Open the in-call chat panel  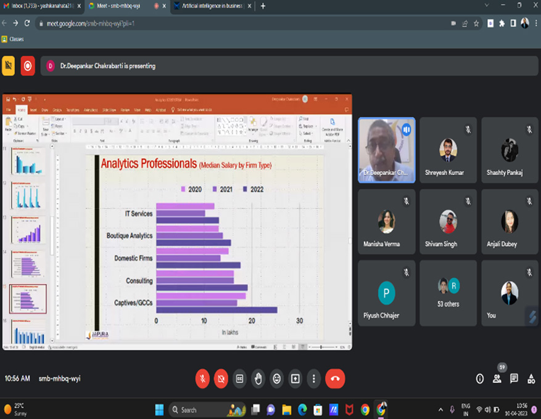point(514,378)
